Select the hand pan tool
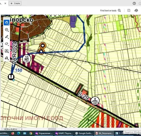 click(x=6, y=22)
